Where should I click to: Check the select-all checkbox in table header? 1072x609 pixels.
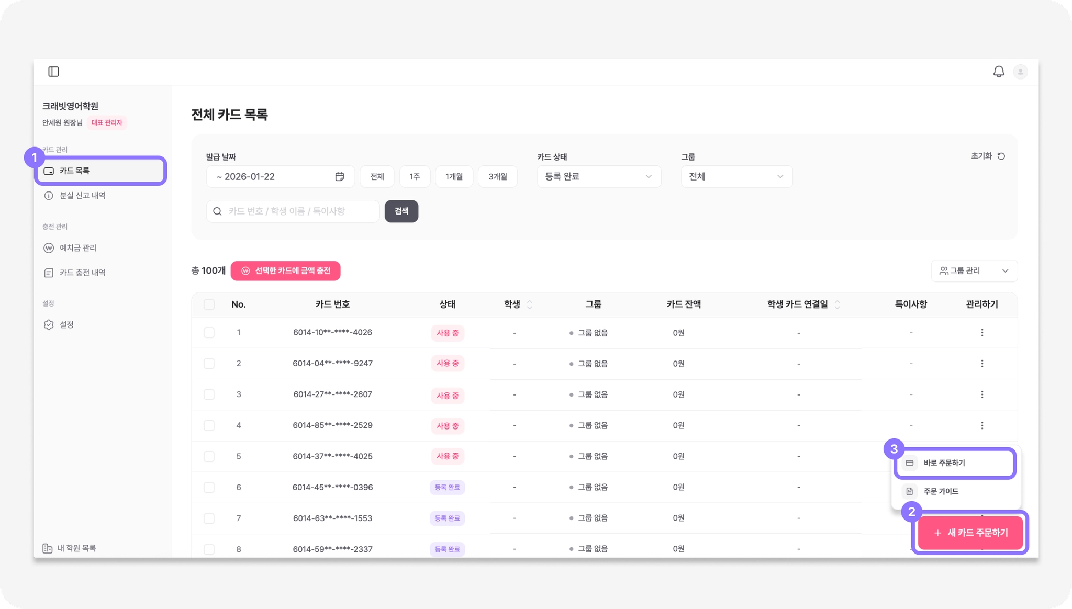coord(209,304)
